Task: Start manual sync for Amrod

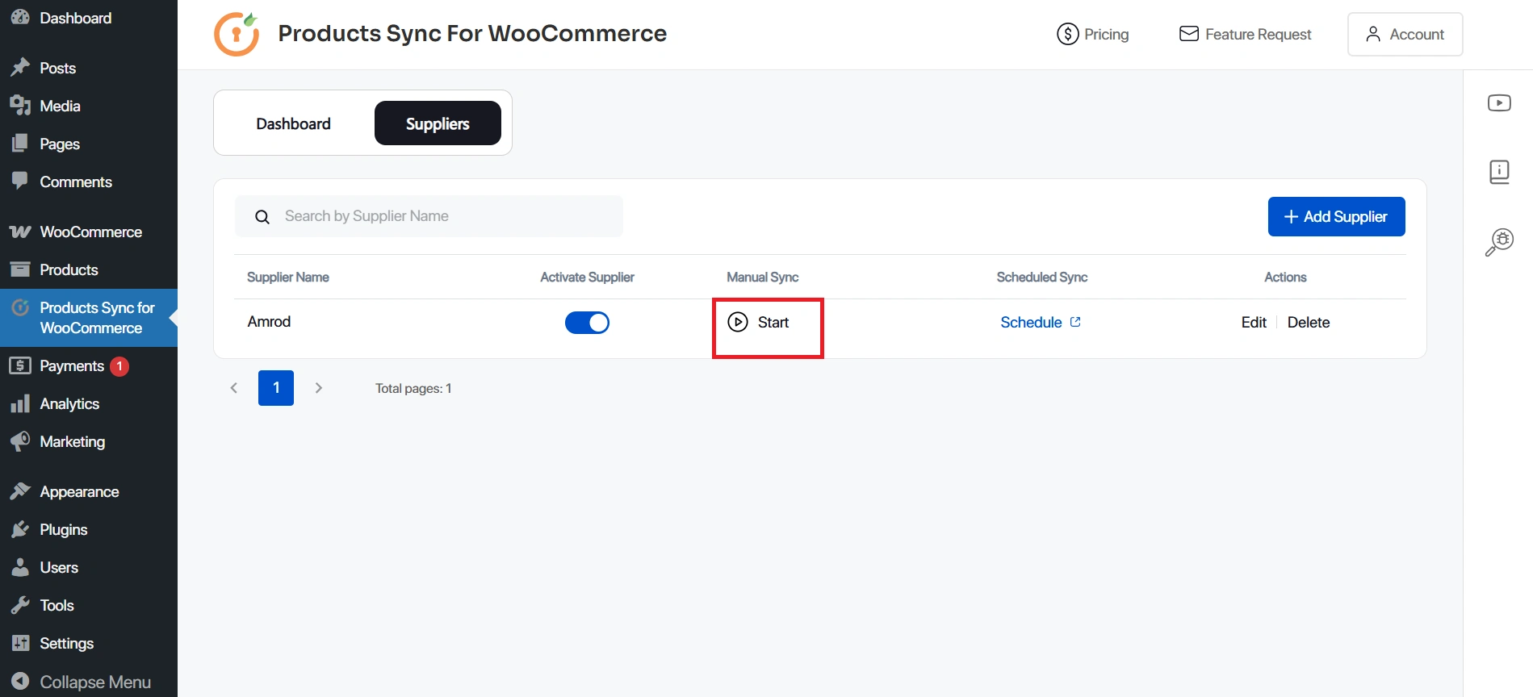Action: click(759, 322)
